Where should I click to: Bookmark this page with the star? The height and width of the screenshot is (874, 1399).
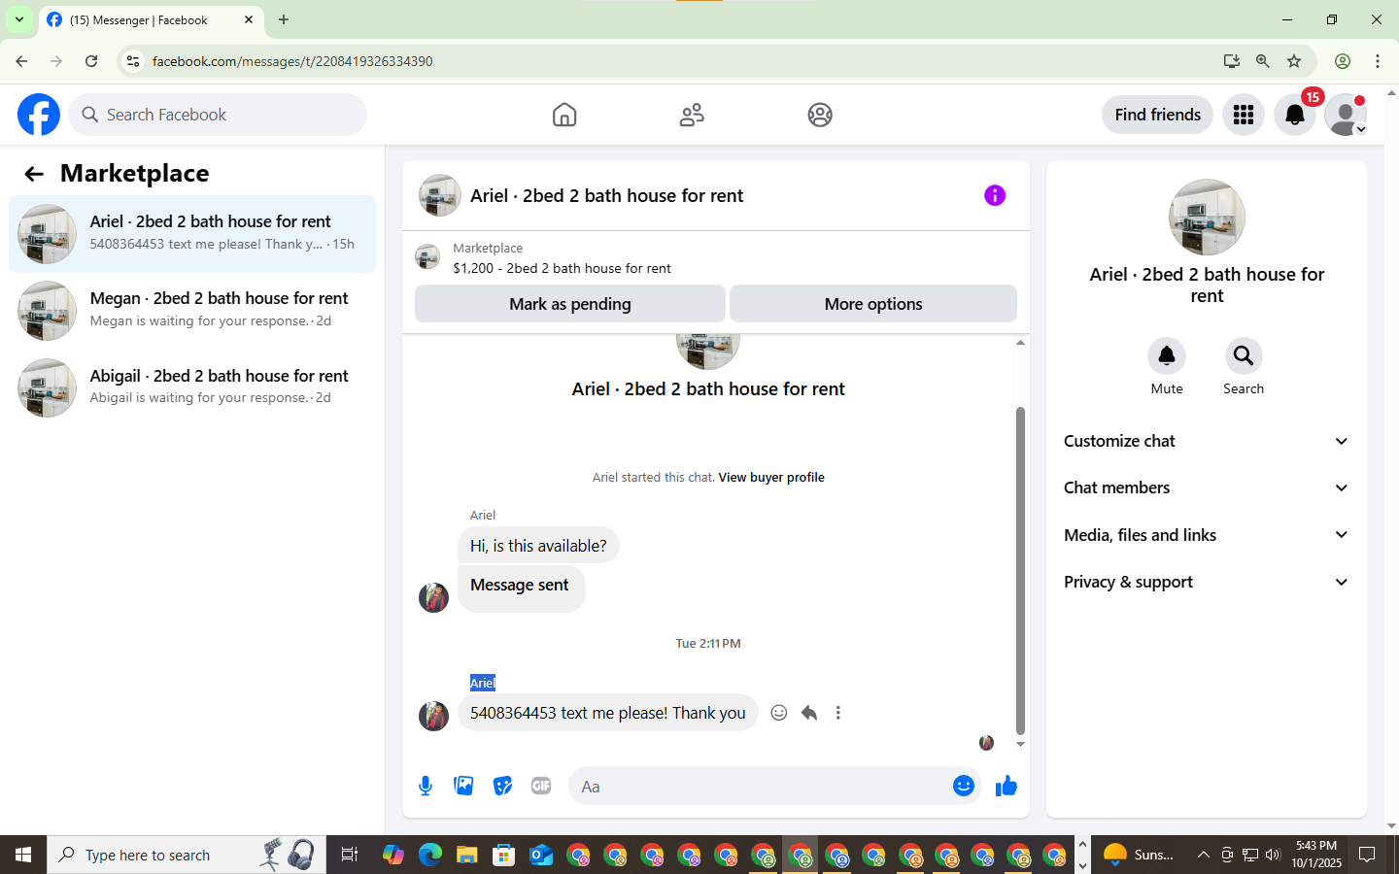1294,61
